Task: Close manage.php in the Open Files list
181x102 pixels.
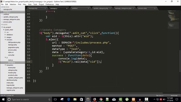Action: point(2,9)
